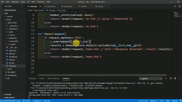
Task: Open the Terminal menu
Action: coord(41,2)
